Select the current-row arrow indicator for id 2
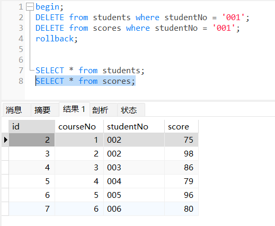275x226 pixels. (x=5, y=140)
